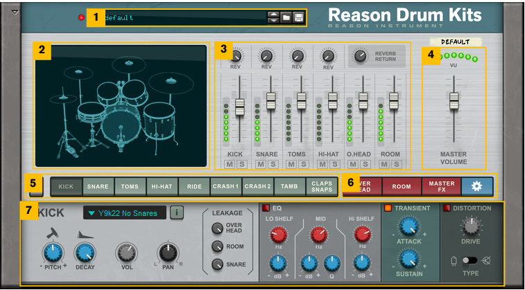Click the DECAY knob
The width and height of the screenshot is (525, 290).
pyautogui.click(x=85, y=253)
